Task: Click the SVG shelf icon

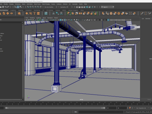Action: [x=38, y=13]
